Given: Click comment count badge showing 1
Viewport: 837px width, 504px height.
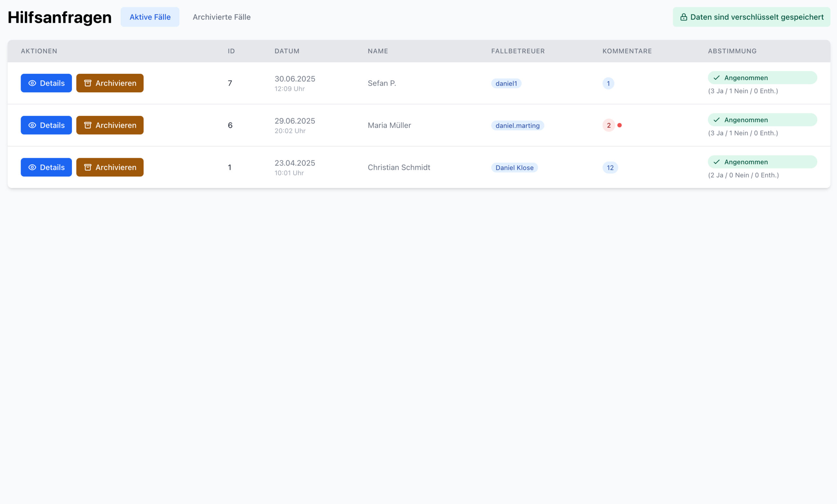Looking at the screenshot, I should (608, 84).
